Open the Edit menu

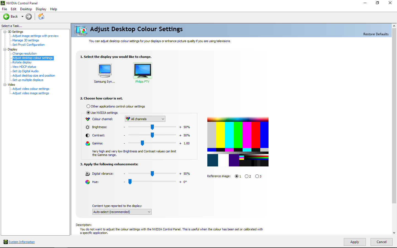pyautogui.click(x=14, y=9)
